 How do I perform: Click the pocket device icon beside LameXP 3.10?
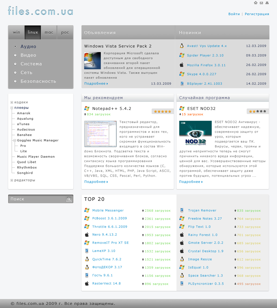87,251
